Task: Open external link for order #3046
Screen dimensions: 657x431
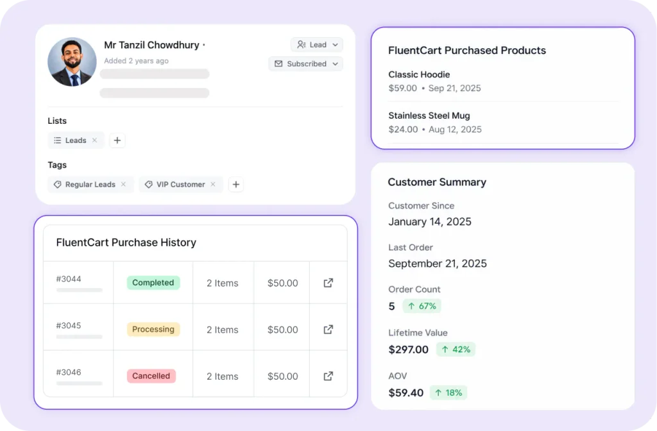Action: click(328, 376)
